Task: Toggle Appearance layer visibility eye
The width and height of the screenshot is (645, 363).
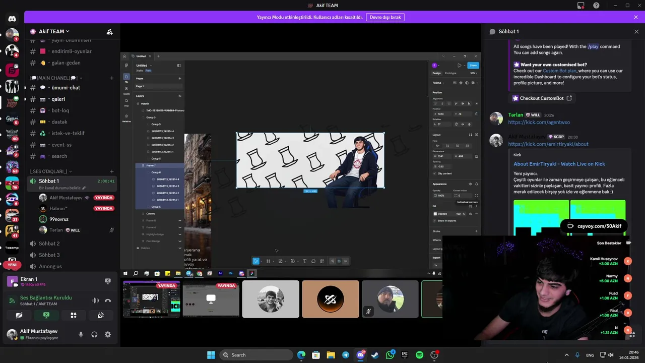Action: coord(471,184)
